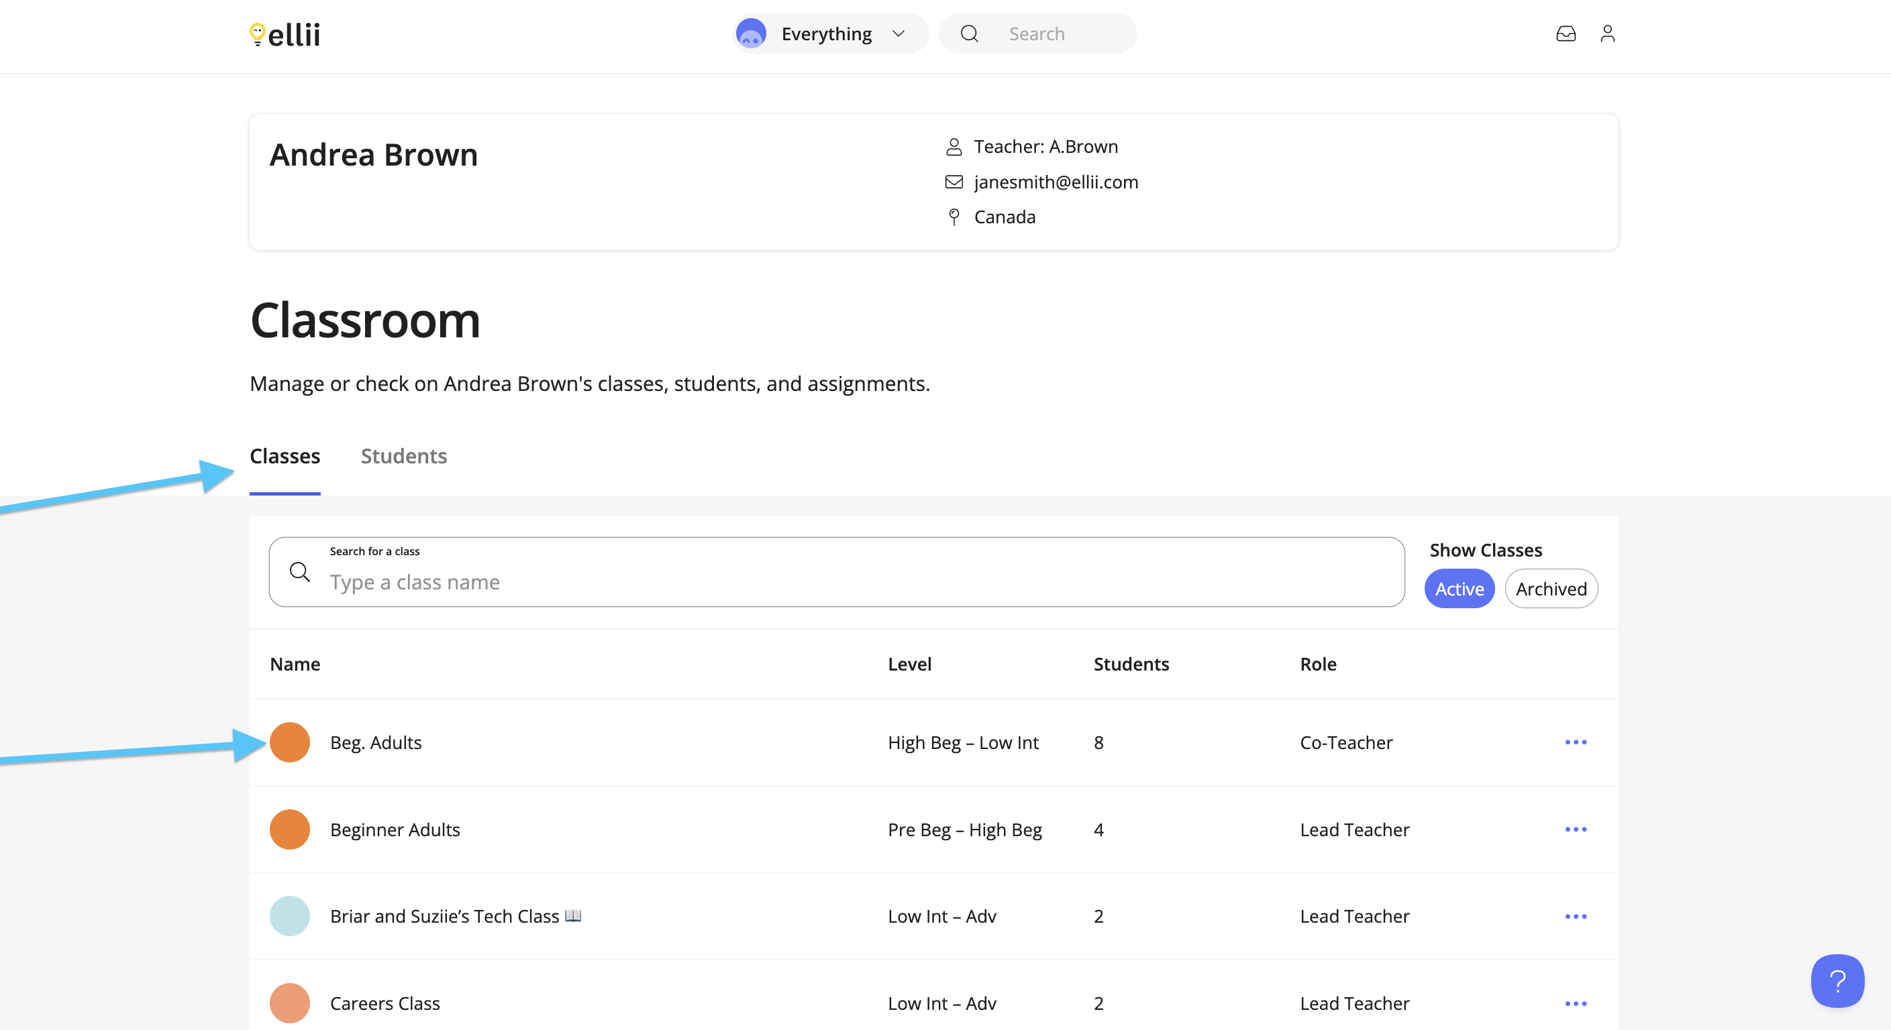1891x1030 pixels.
Task: Open the user account profile icon
Action: 1607,34
